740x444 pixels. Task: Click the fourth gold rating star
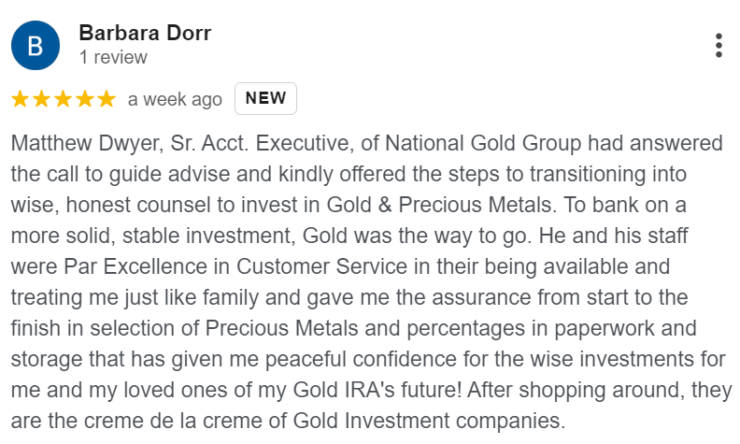click(85, 99)
